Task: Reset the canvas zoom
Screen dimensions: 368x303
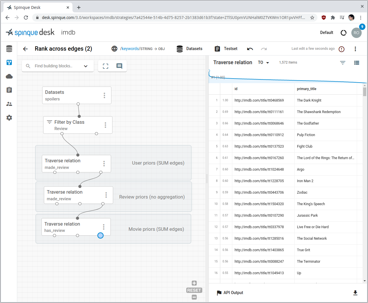Action: (194, 290)
